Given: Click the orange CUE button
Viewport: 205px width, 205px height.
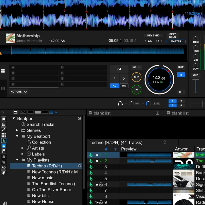Looking at the screenshot, I should pos(136,77).
